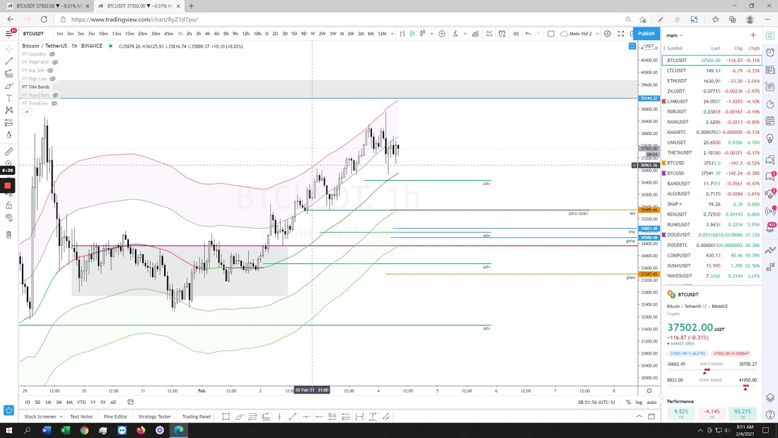Select the brush drawing tool
This screenshot has width=778, height=438.
pos(9,86)
